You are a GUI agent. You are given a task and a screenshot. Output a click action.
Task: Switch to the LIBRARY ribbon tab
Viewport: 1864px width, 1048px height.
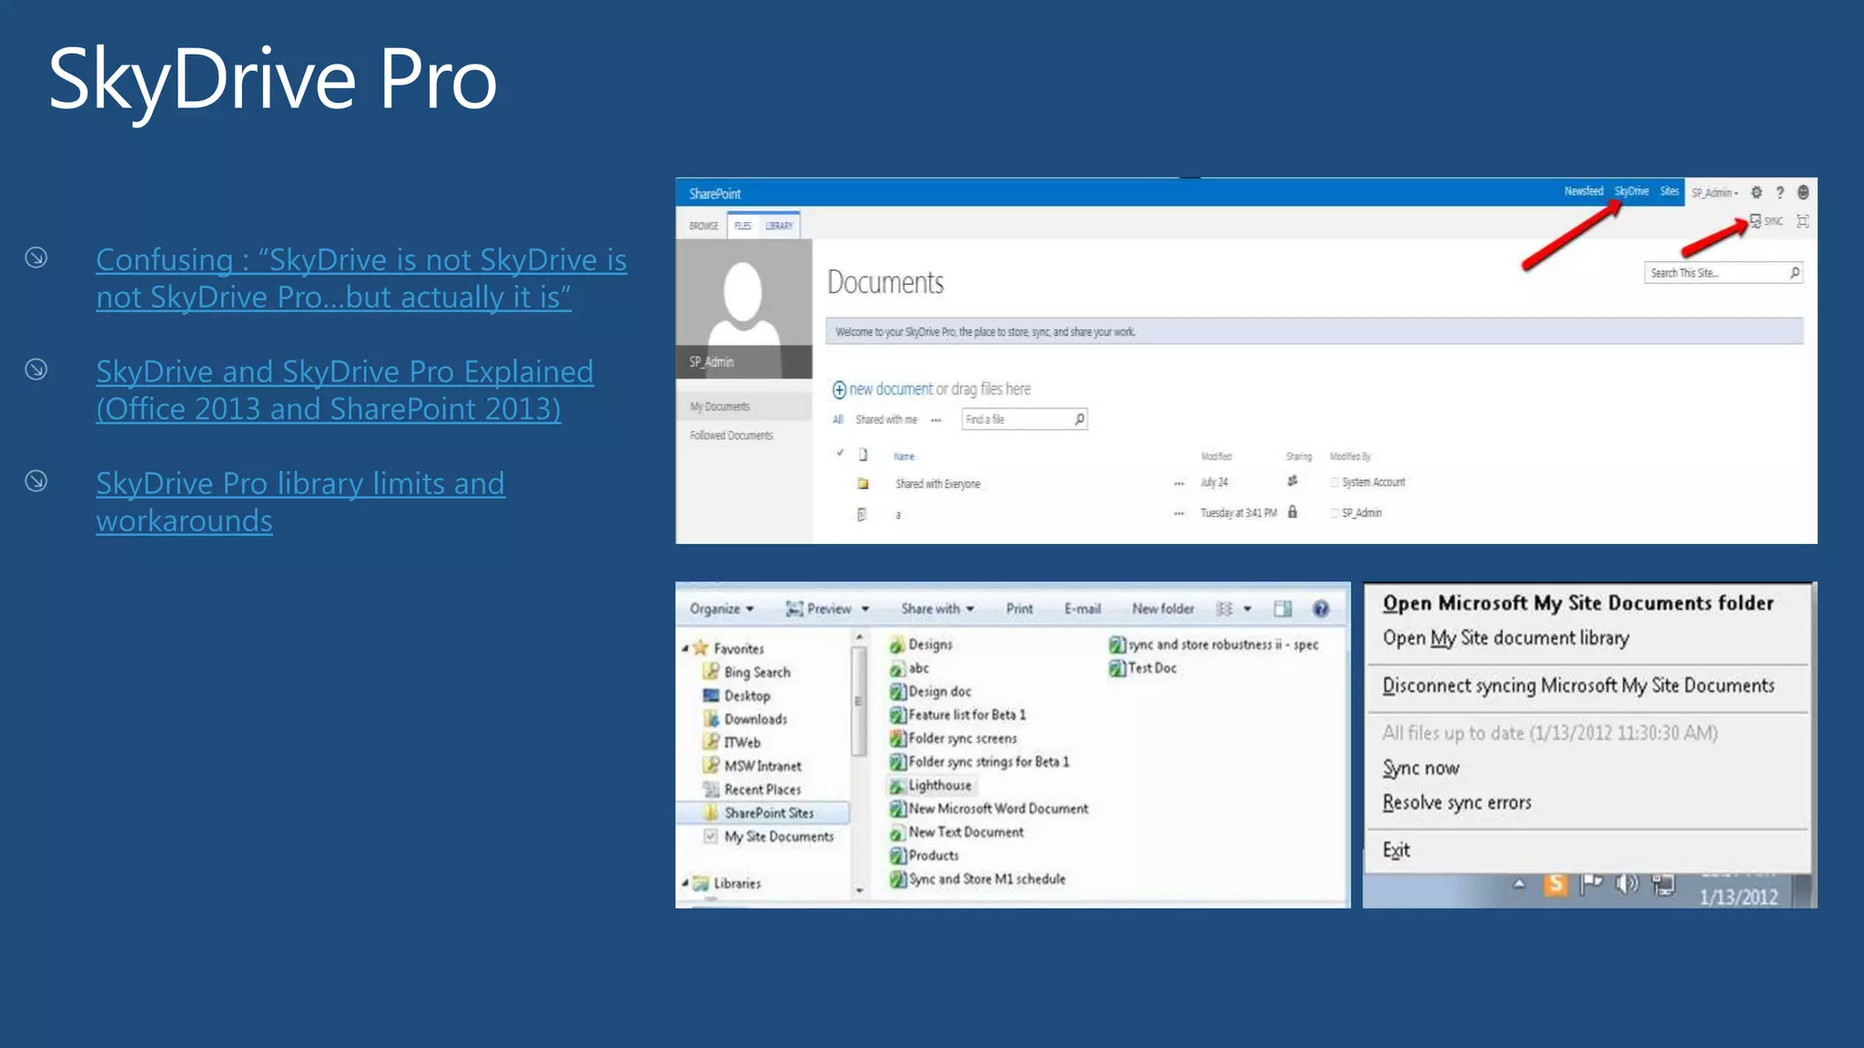[x=779, y=226]
